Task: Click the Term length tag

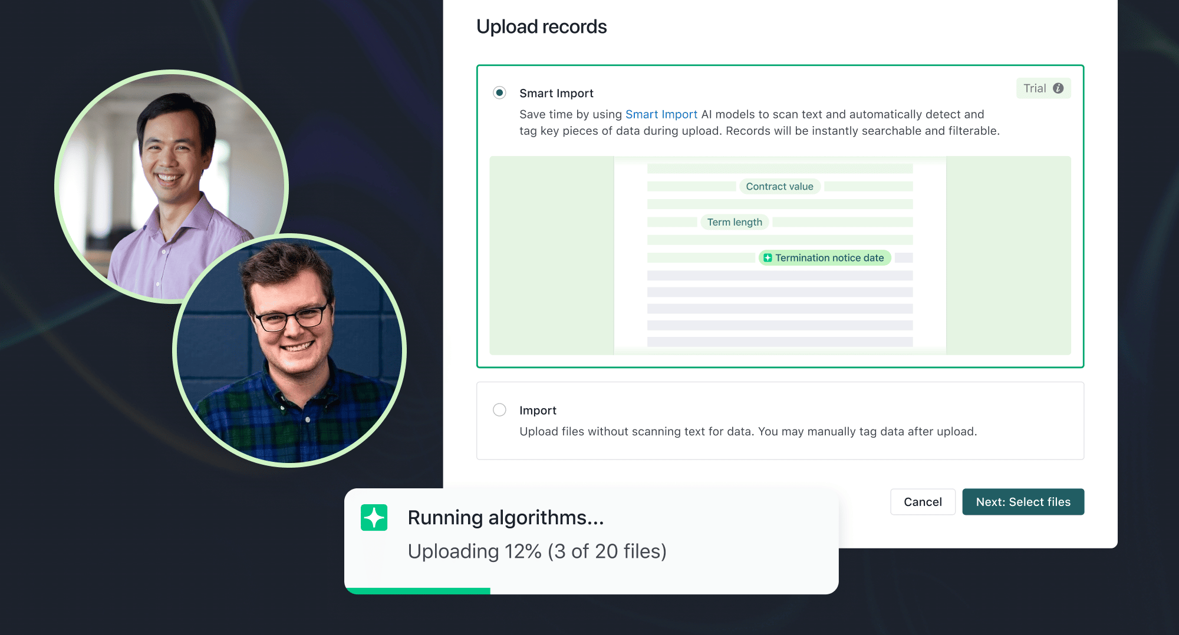Action: coord(735,222)
